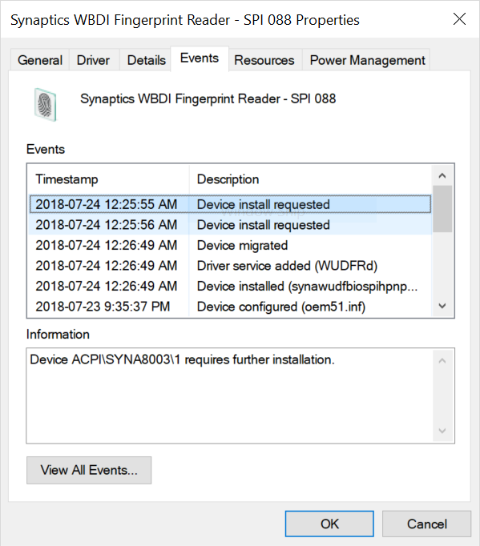480x546 pixels.
Task: Click the Information box scroll-up arrow
Action: (x=442, y=360)
